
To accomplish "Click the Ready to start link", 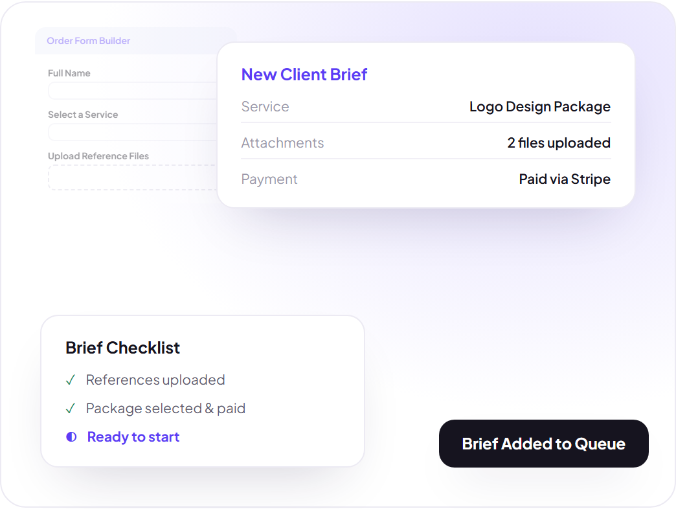I will click(133, 436).
